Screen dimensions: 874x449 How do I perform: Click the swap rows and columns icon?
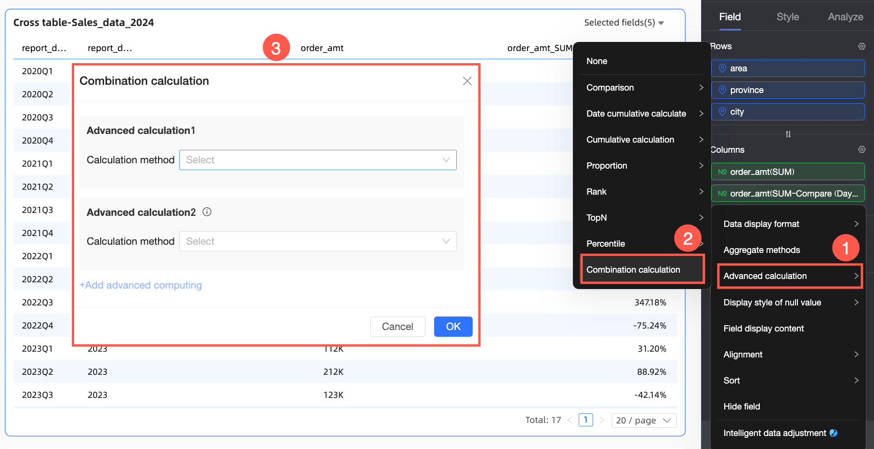pyautogui.click(x=788, y=134)
